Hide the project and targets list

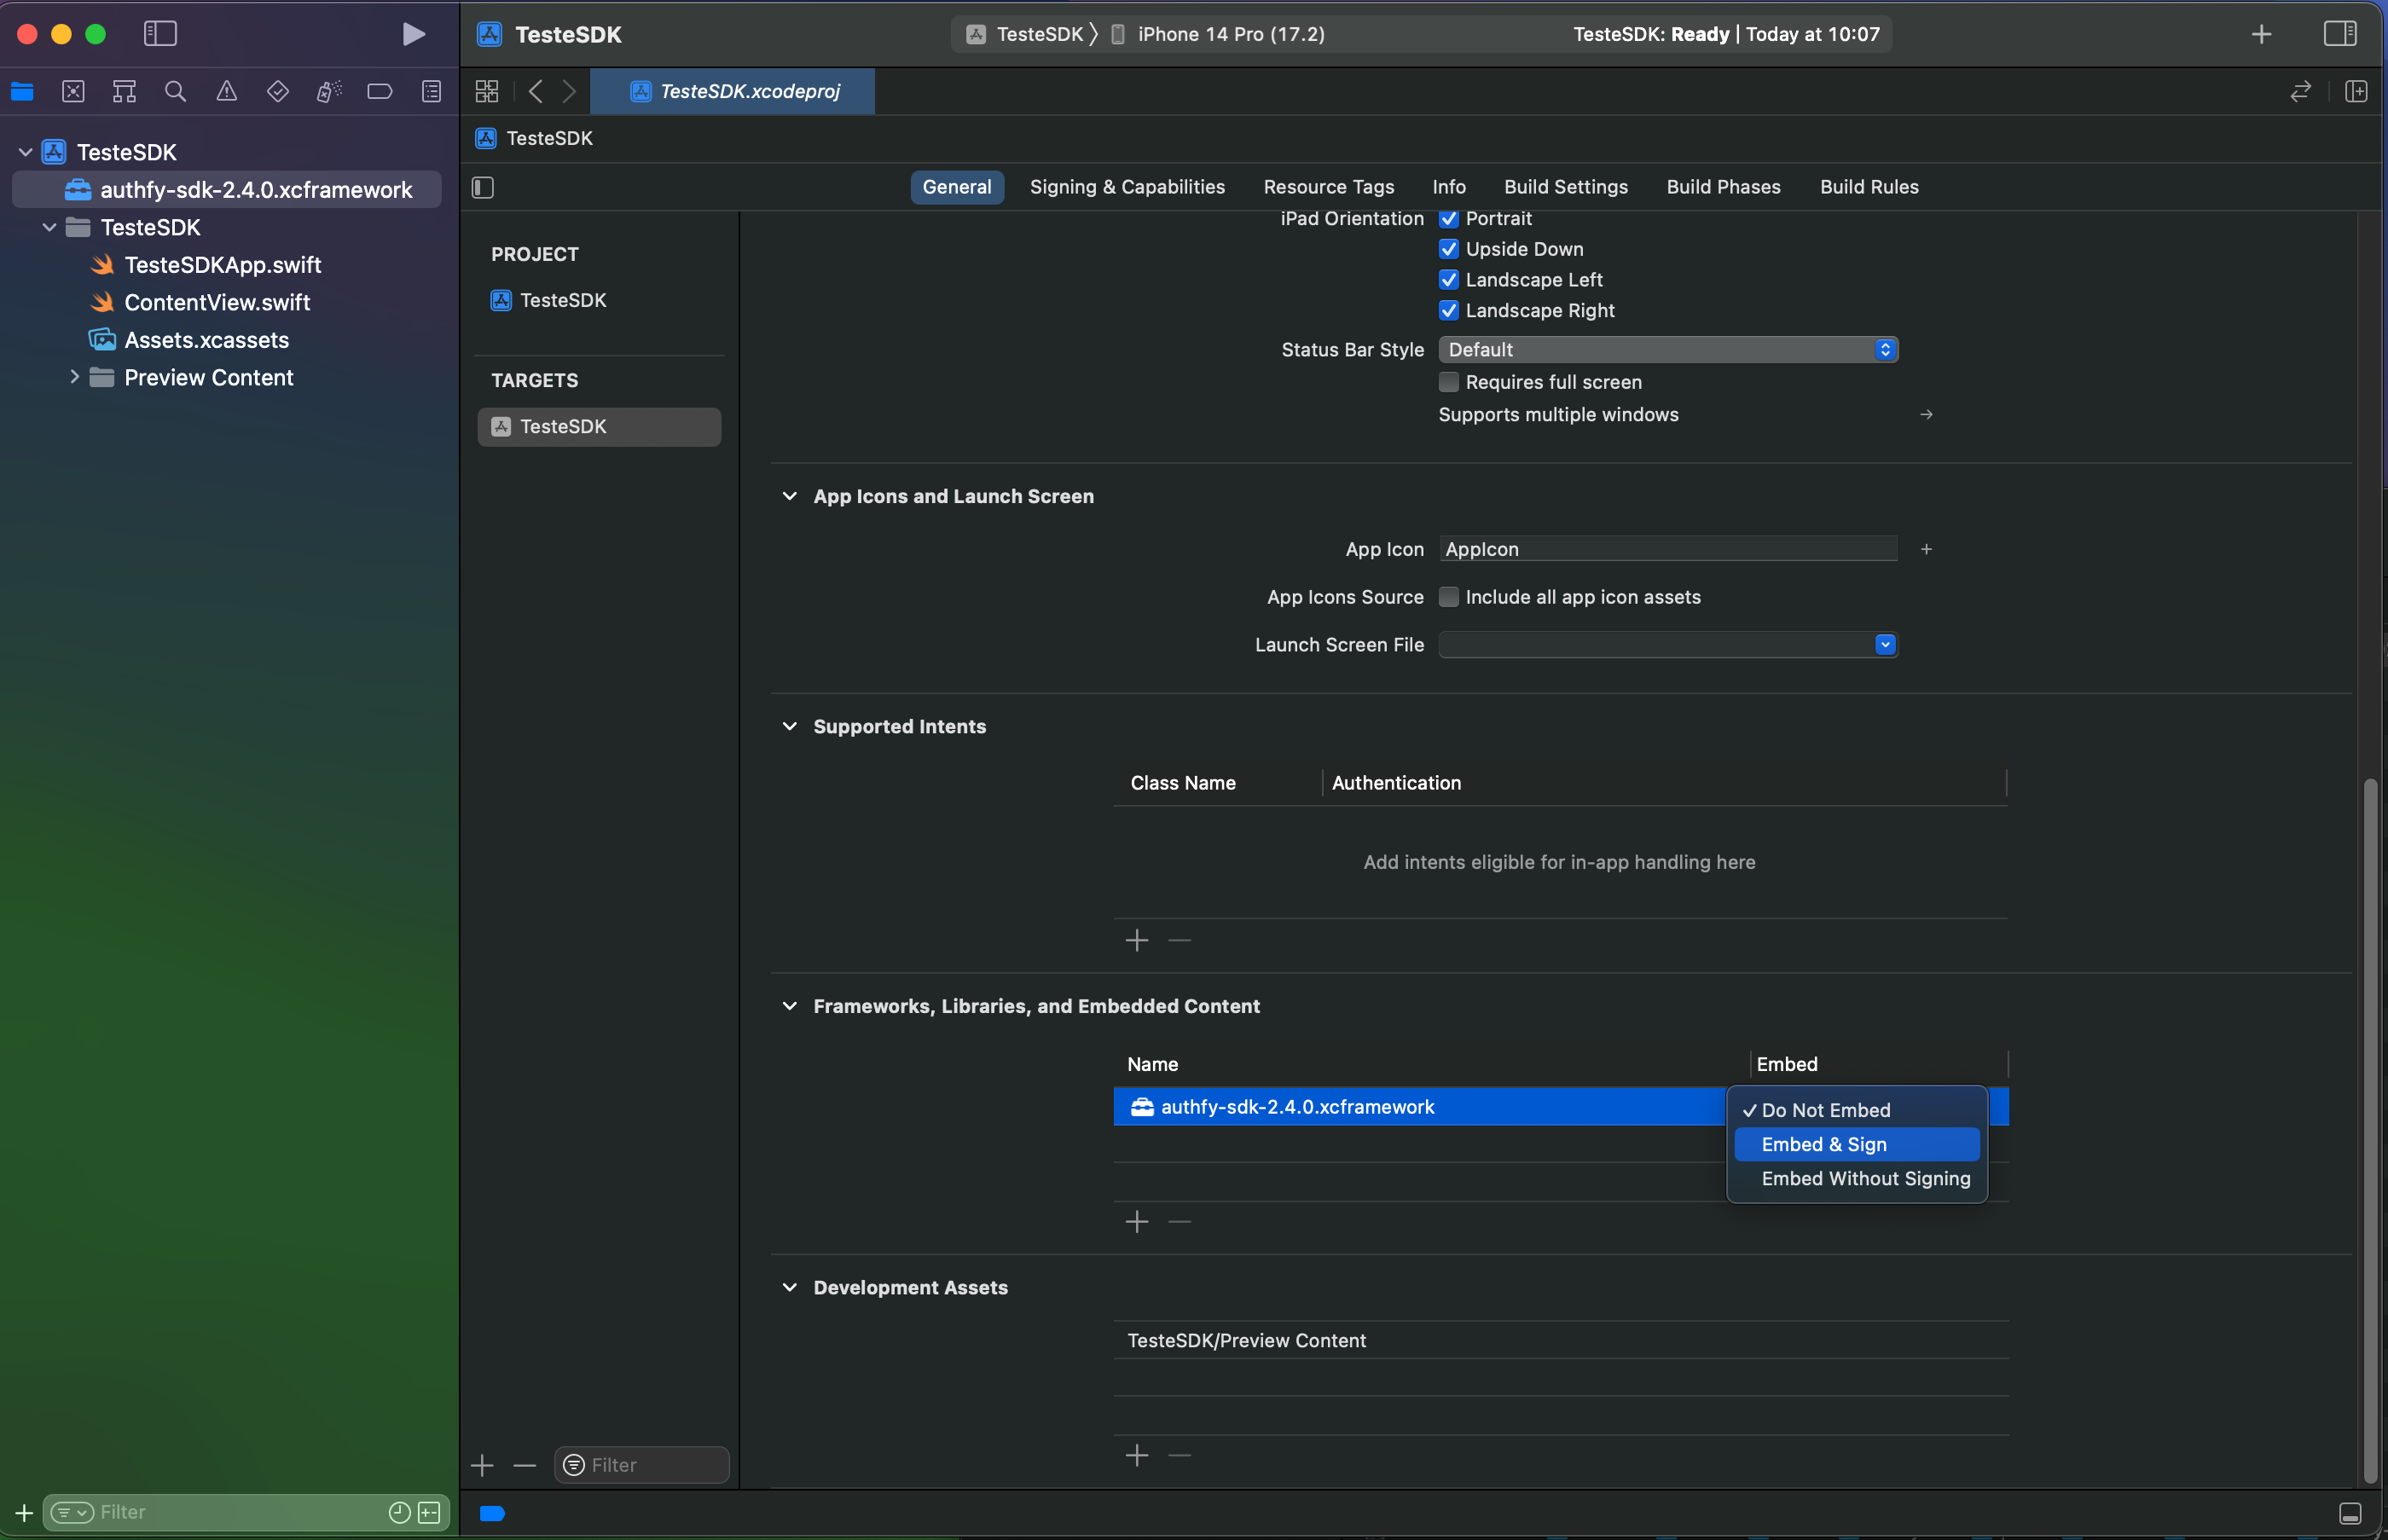483,188
